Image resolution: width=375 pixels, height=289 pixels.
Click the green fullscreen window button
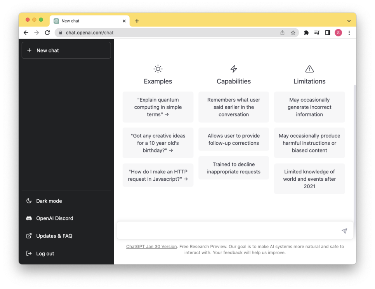coord(41,20)
